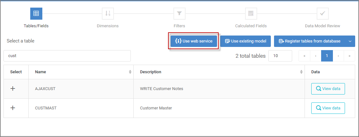Choose Use existing model button
Screen dimensions: 359x137
pyautogui.click(x=245, y=41)
